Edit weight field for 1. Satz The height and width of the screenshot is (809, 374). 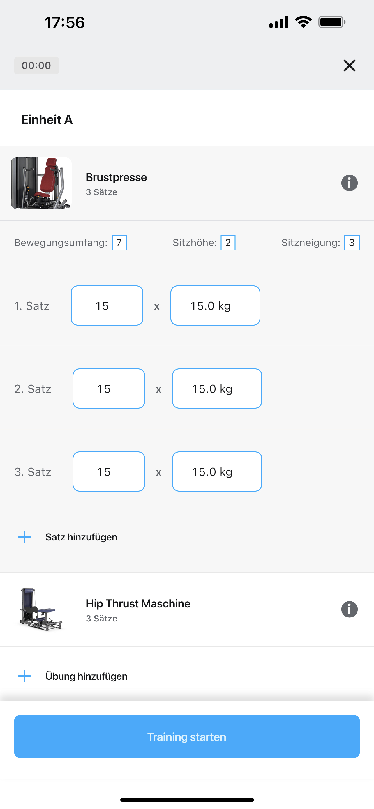pos(216,305)
